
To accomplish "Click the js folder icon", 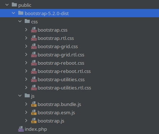I will pyautogui.click(x=27, y=96).
